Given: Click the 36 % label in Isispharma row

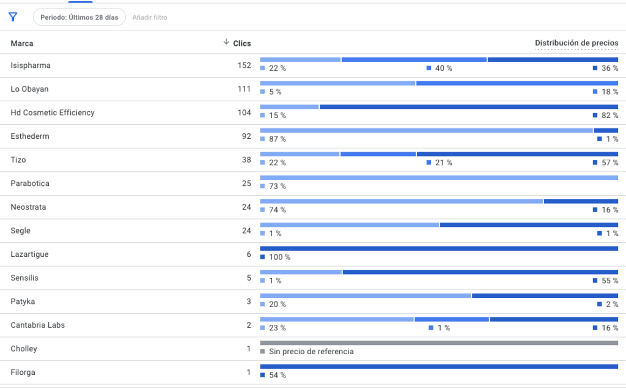Looking at the screenshot, I should pos(610,69).
